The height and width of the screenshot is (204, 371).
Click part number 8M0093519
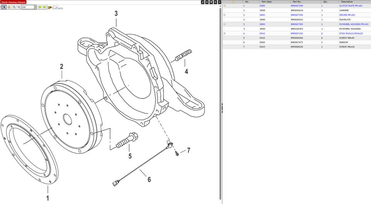click(297, 10)
